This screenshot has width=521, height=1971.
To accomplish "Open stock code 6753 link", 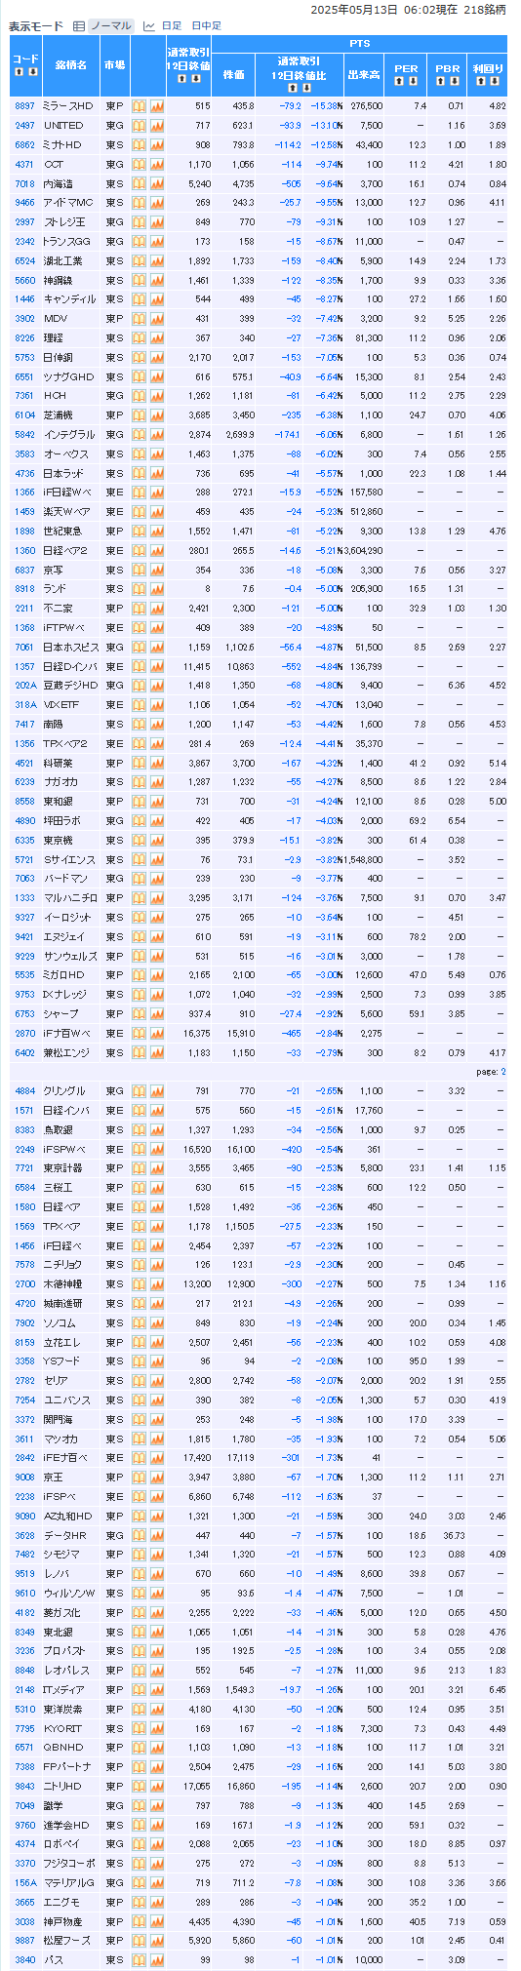I will click(25, 1014).
